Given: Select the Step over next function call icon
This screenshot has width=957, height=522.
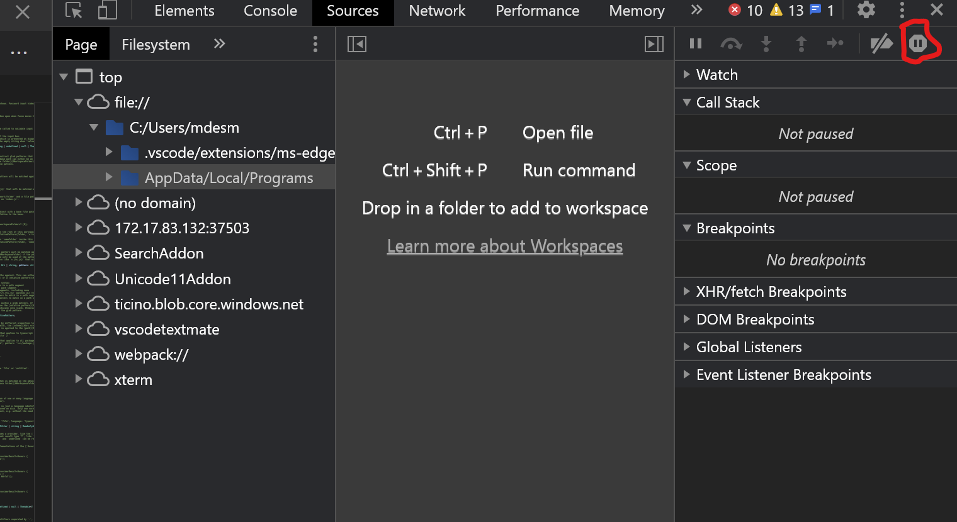Looking at the screenshot, I should tap(732, 43).
